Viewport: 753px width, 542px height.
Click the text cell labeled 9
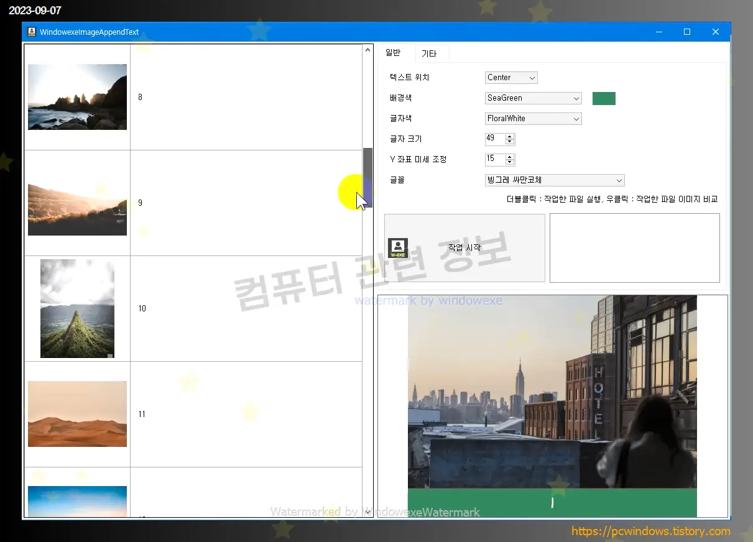(x=246, y=203)
